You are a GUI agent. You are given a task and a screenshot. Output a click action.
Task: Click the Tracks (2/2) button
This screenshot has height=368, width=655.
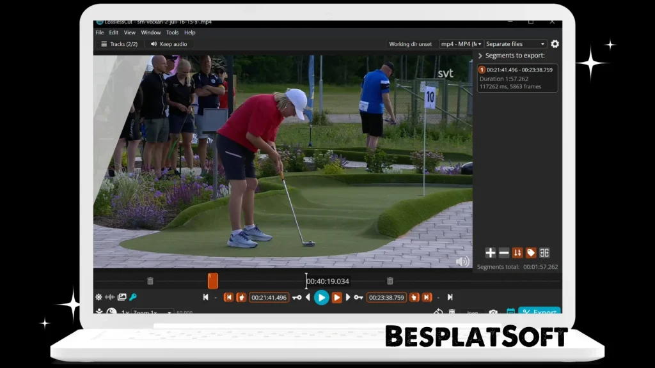click(119, 44)
